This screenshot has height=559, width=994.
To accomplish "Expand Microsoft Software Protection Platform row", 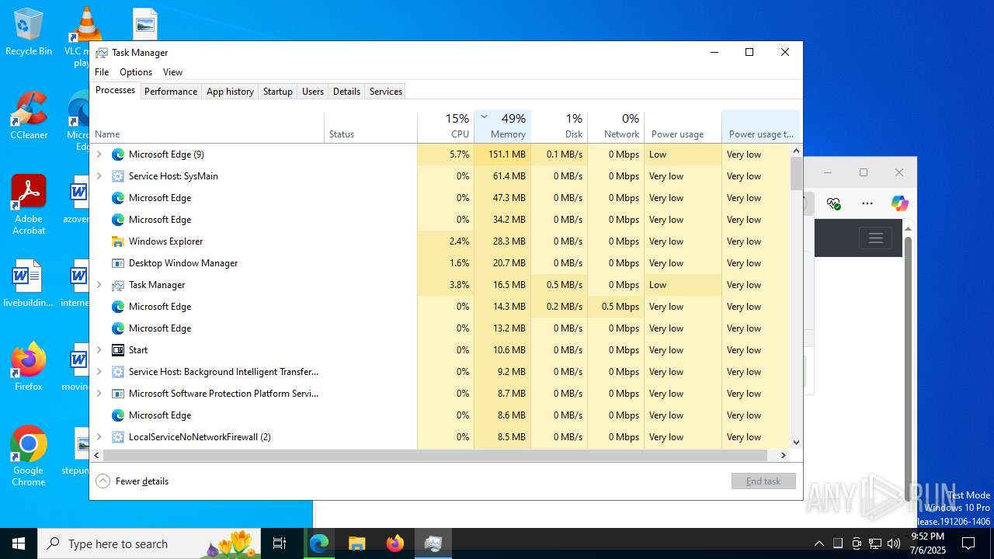I will pos(99,394).
